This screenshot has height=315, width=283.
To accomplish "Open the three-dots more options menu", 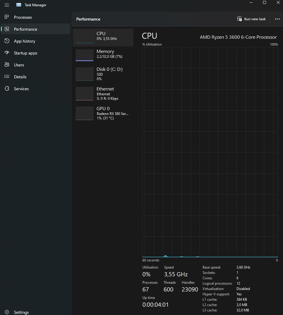I will (x=277, y=19).
